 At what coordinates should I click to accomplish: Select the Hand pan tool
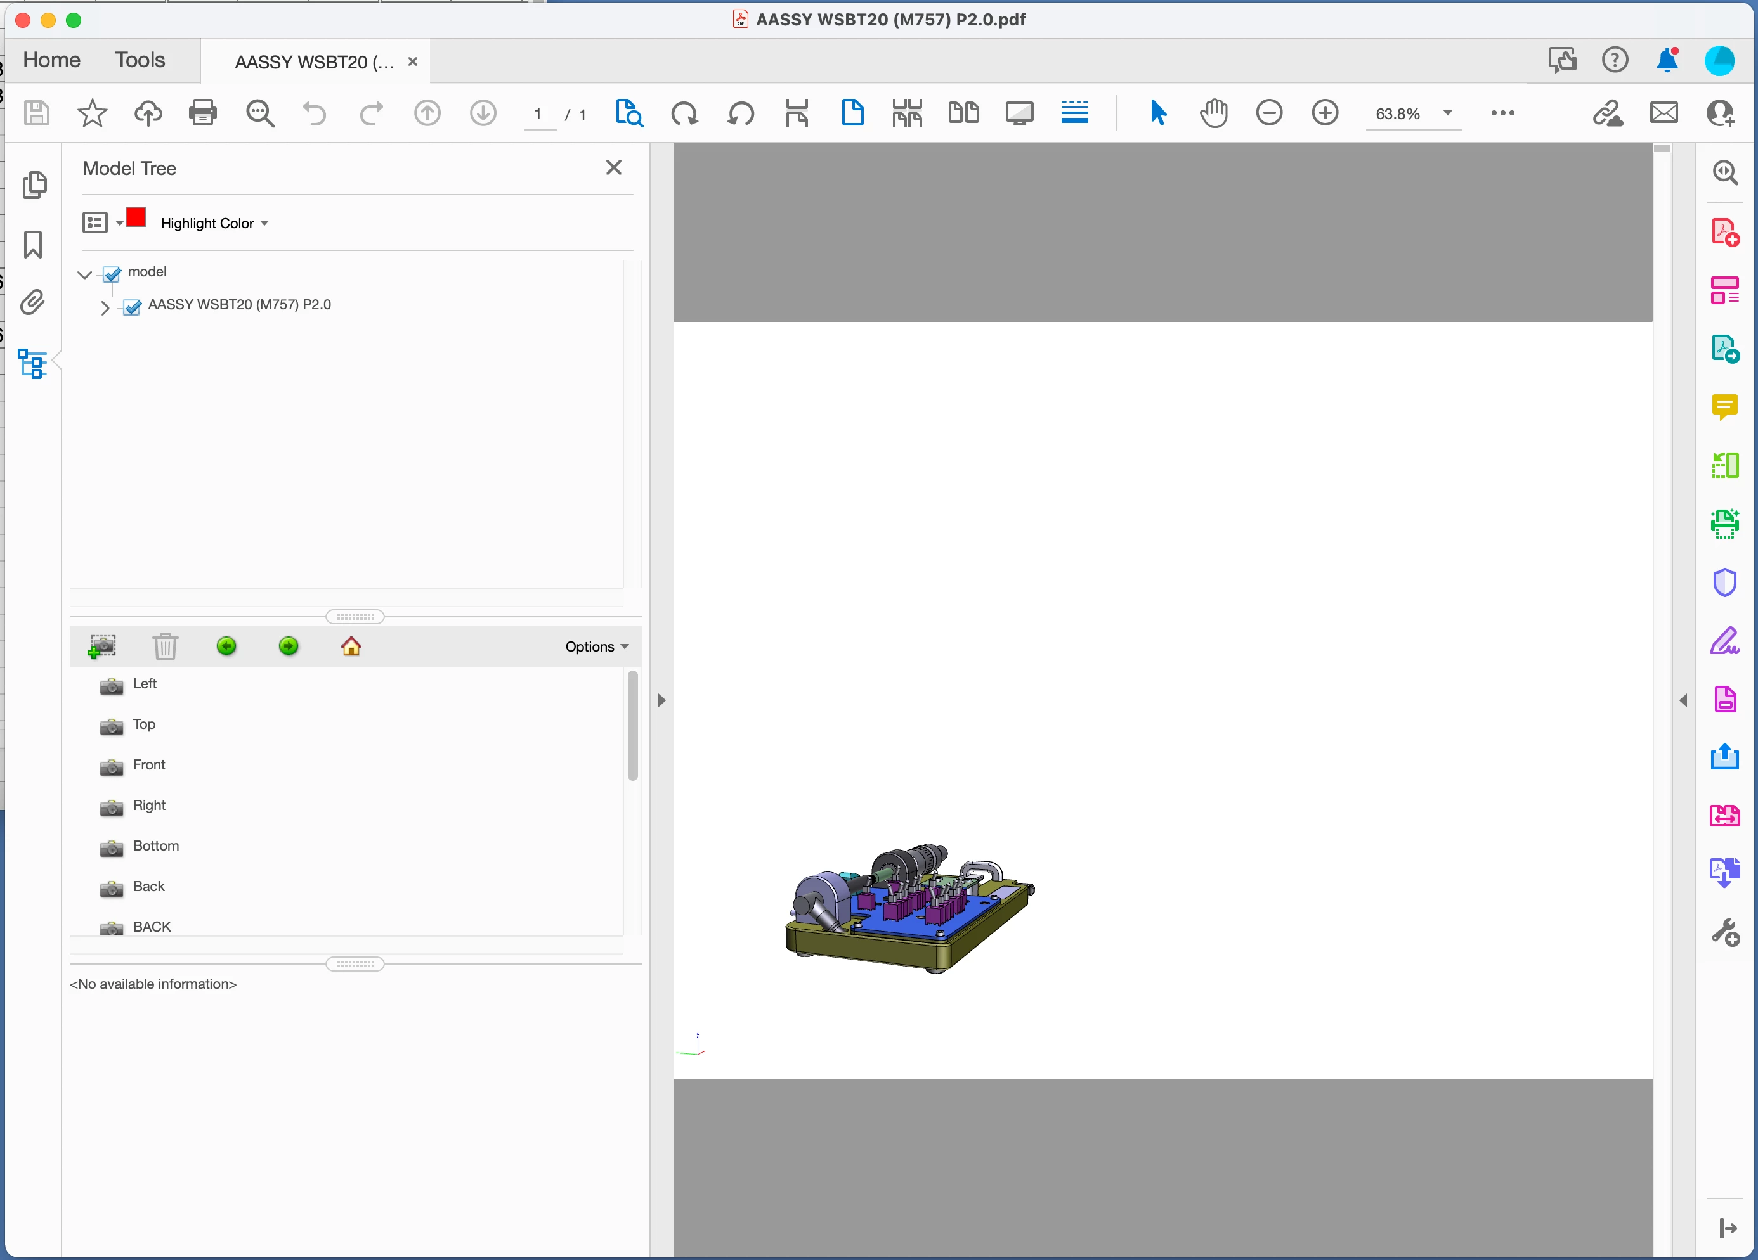(1213, 113)
